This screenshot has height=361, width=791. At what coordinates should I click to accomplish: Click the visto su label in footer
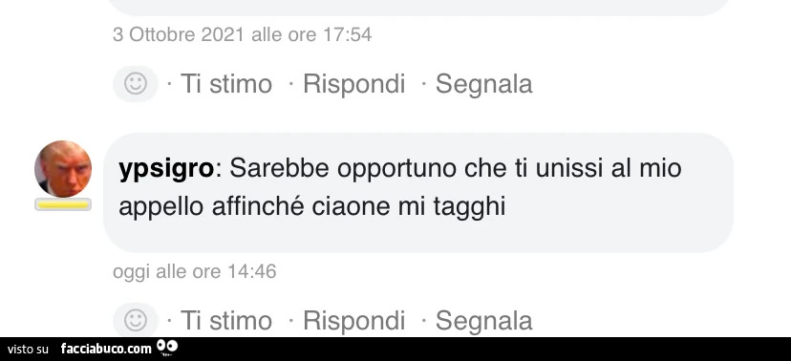coord(28,349)
